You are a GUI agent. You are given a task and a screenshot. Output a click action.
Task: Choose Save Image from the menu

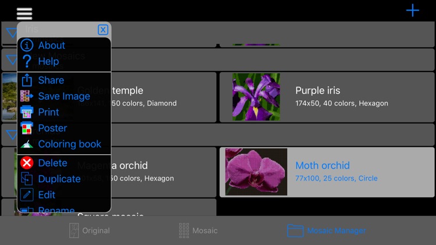coord(64,96)
